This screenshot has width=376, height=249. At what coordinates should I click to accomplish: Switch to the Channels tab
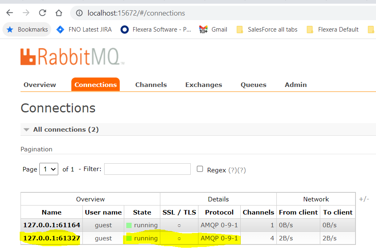151,85
